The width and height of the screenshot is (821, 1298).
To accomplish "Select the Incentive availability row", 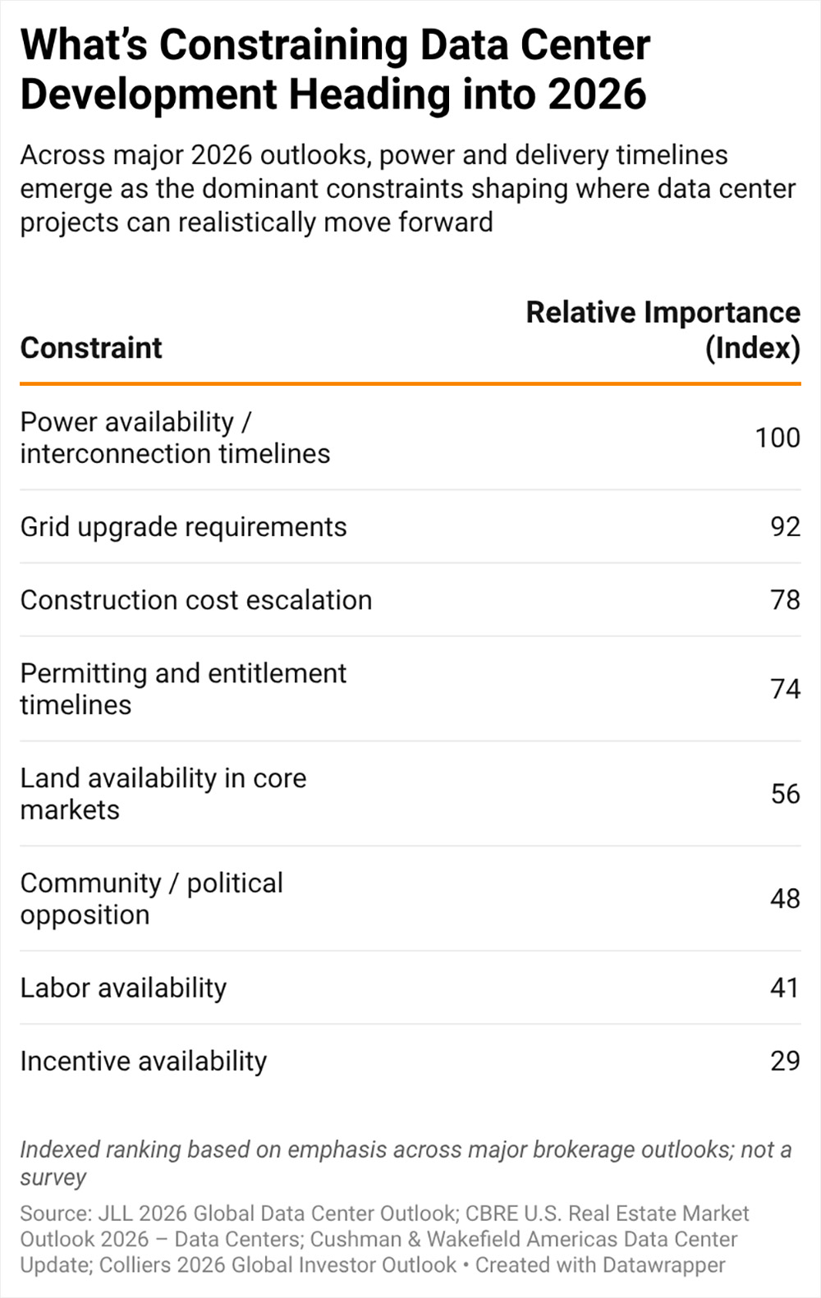I will point(144,1061).
